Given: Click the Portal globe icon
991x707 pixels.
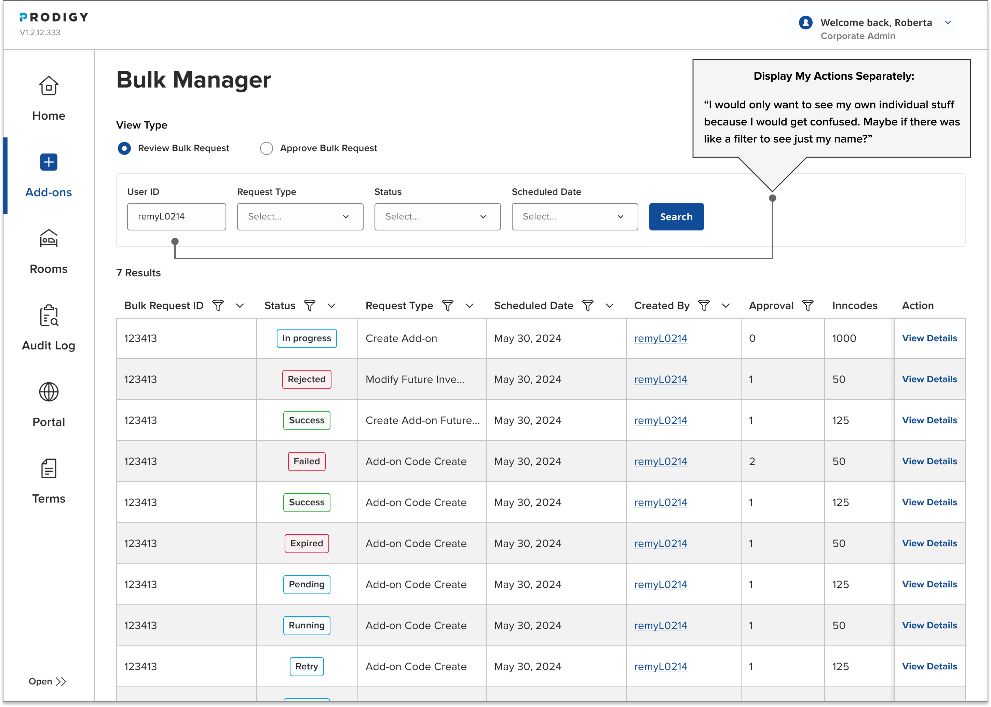Looking at the screenshot, I should click(x=49, y=392).
